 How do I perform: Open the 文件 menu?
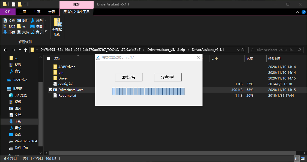point(8,12)
